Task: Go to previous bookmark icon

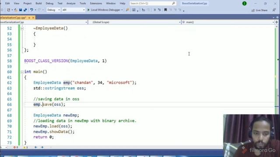Action: [171, 10]
